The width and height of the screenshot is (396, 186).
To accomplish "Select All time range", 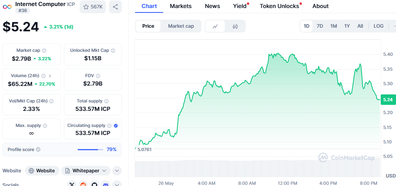I will click(x=360, y=26).
